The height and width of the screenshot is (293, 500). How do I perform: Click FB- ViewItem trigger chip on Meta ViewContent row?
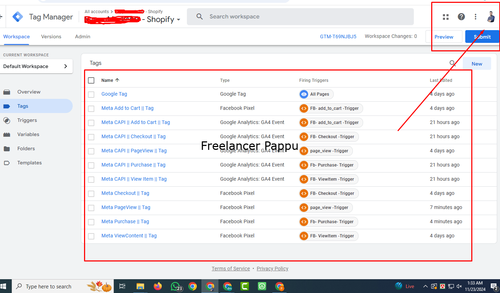[x=328, y=236]
